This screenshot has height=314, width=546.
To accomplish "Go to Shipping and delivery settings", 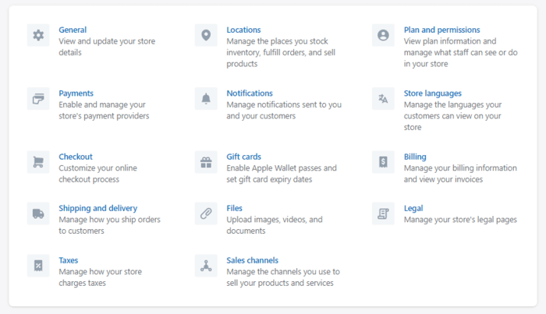I will [97, 208].
